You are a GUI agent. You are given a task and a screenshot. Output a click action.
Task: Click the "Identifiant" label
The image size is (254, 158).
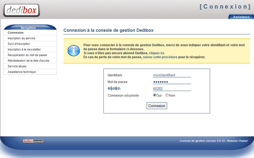pos(115,75)
